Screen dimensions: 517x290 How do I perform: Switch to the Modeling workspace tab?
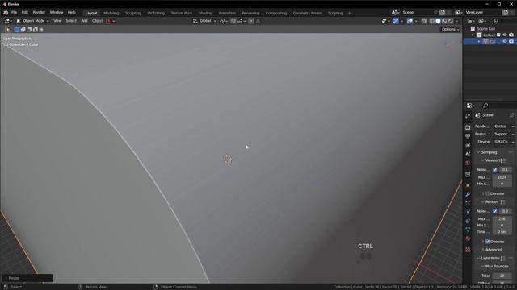111,13
